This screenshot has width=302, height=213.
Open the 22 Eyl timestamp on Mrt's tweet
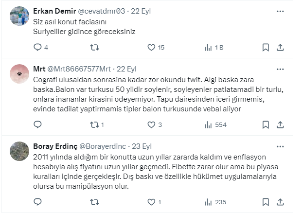click(126, 69)
